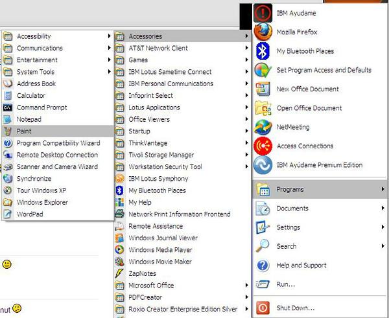Click the My Help icon
Image resolution: width=389 pixels, height=318 pixels.
119,202
